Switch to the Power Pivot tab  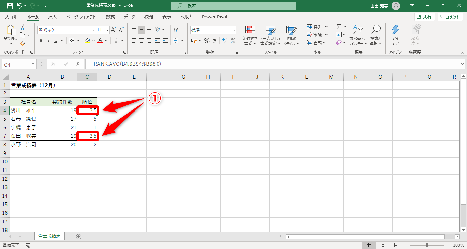215,17
